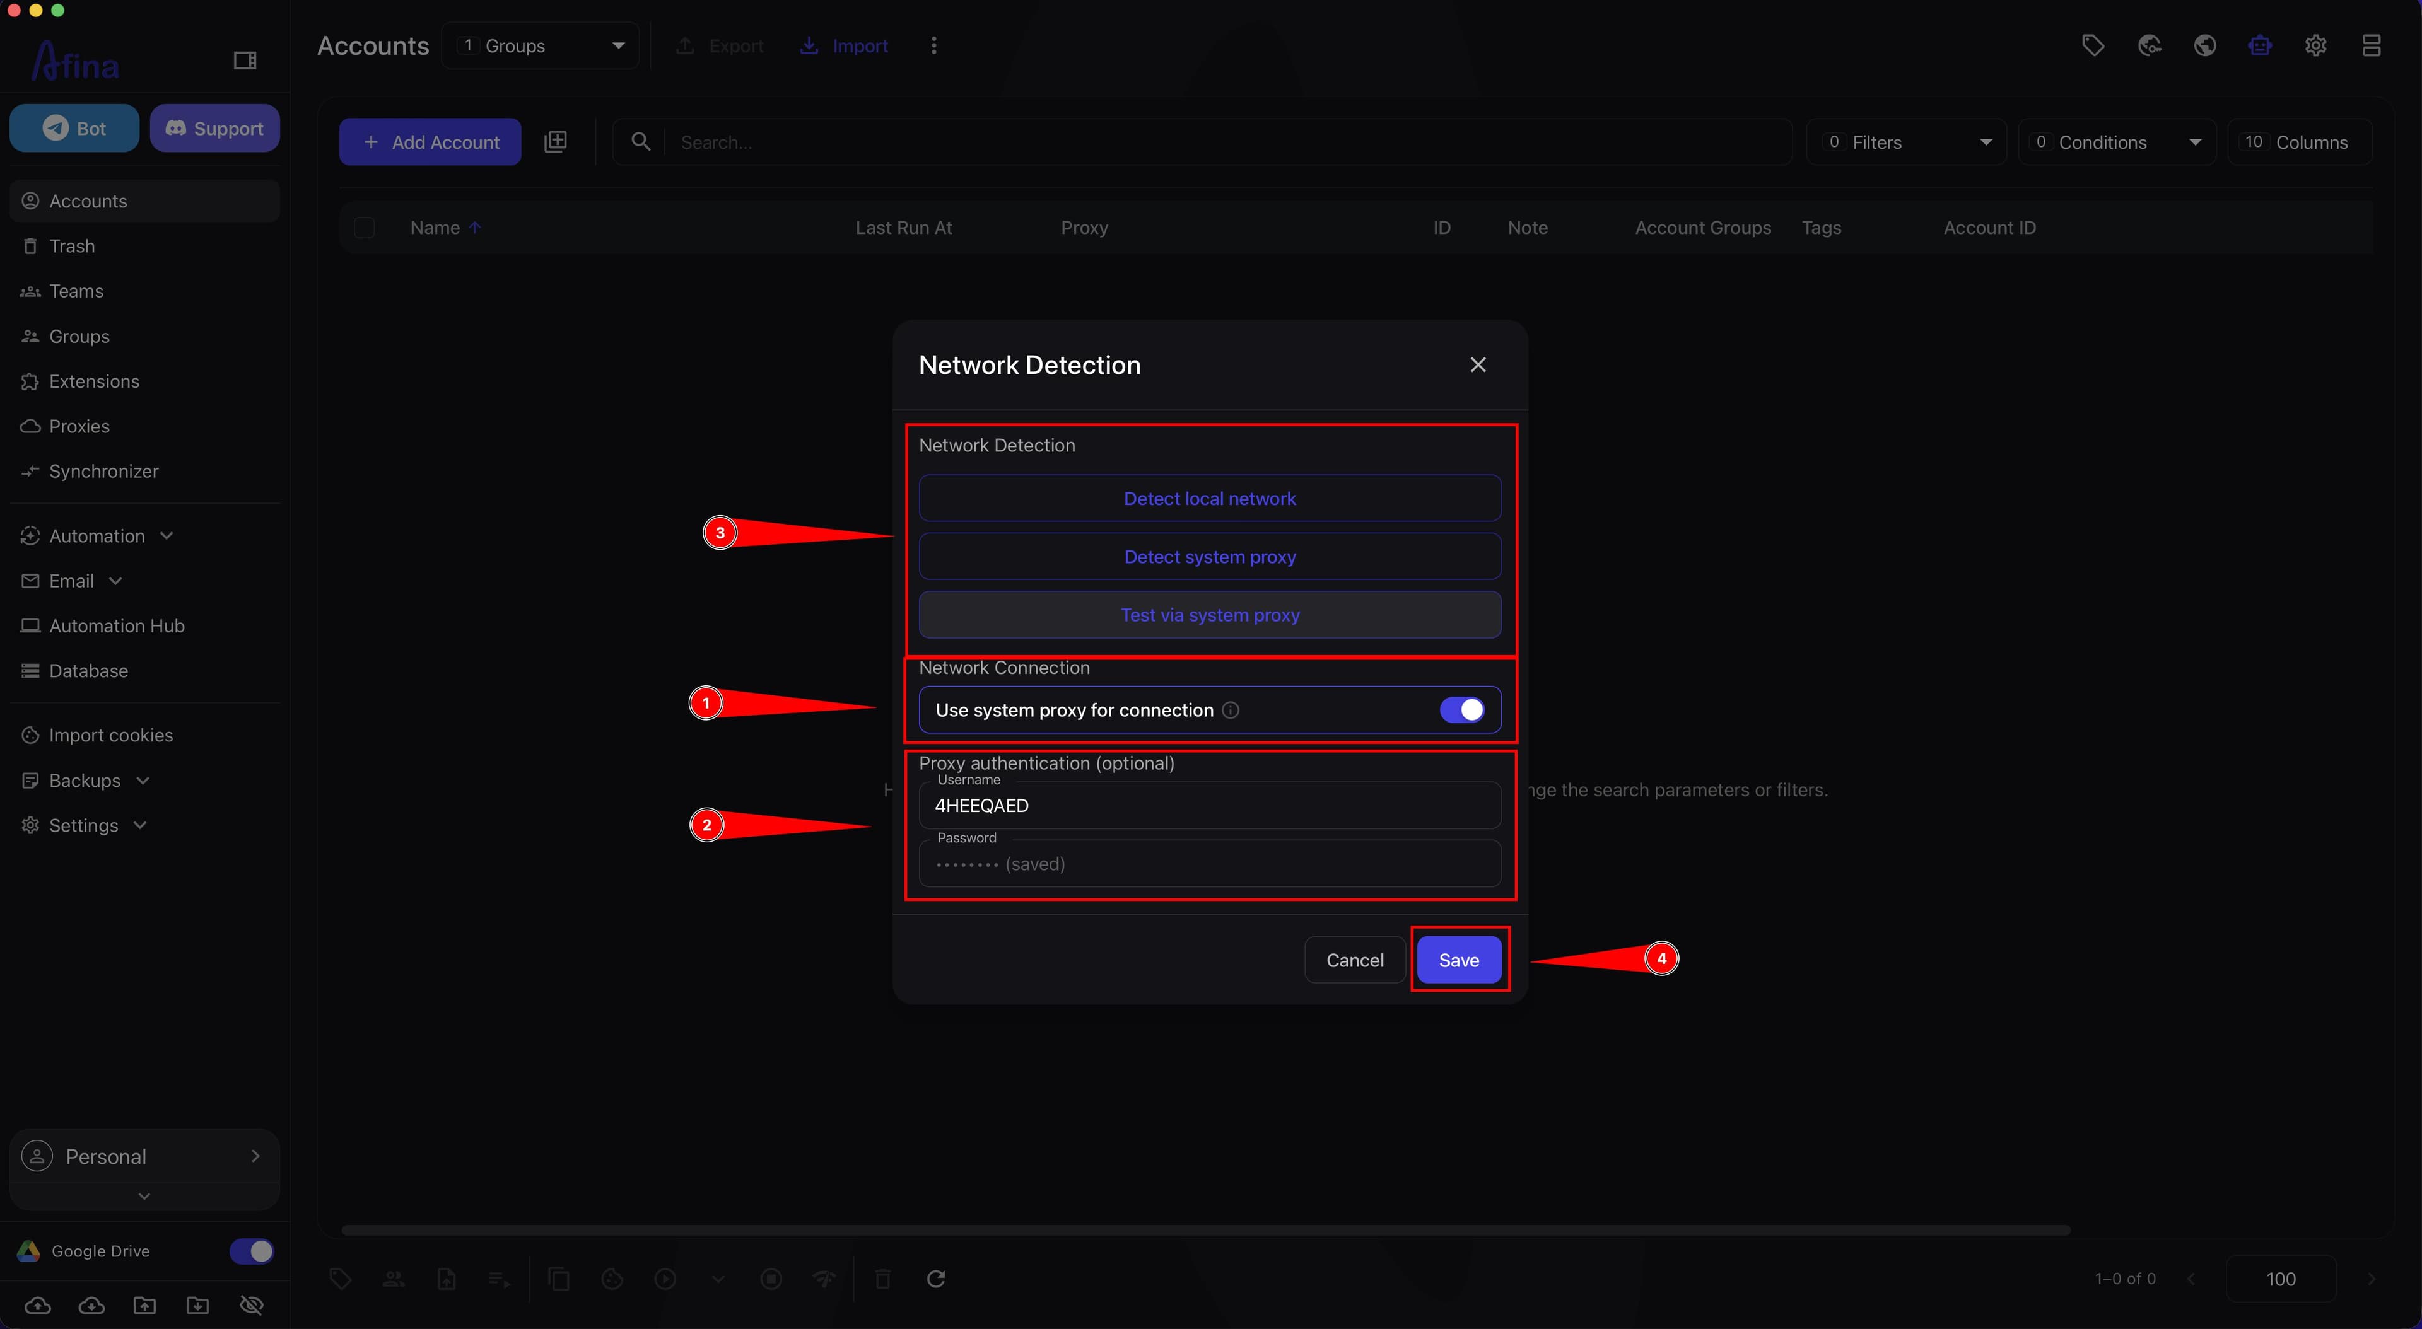This screenshot has width=2422, height=1329.
Task: Click the stacked rows layout icon
Action: pos(2372,45)
